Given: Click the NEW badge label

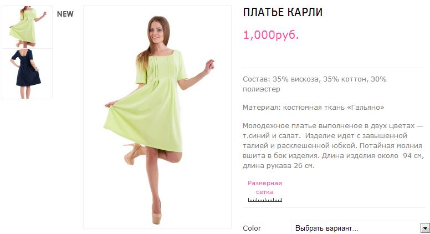Looking at the screenshot, I should point(65,14).
